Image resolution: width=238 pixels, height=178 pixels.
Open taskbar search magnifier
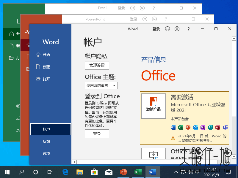[x=21, y=172]
